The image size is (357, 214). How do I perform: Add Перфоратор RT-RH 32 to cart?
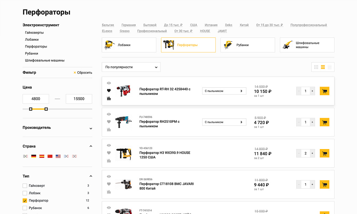tap(324, 91)
